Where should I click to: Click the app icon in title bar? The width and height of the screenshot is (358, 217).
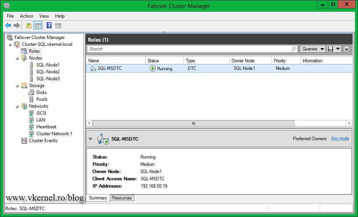pos(7,5)
